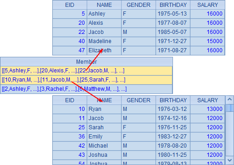Select the first Member row starting with 5,Ashley
Screen dimensions: 234x165
click(x=86, y=71)
